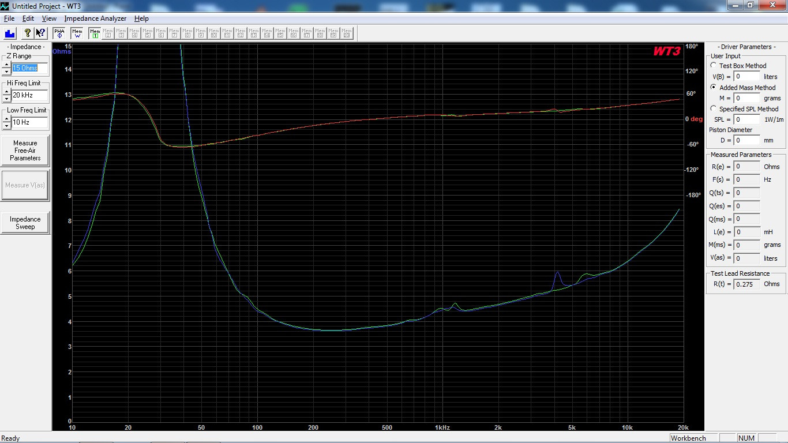Start the Impedance Sweep button
This screenshot has height=443, width=788.
pos(25,223)
